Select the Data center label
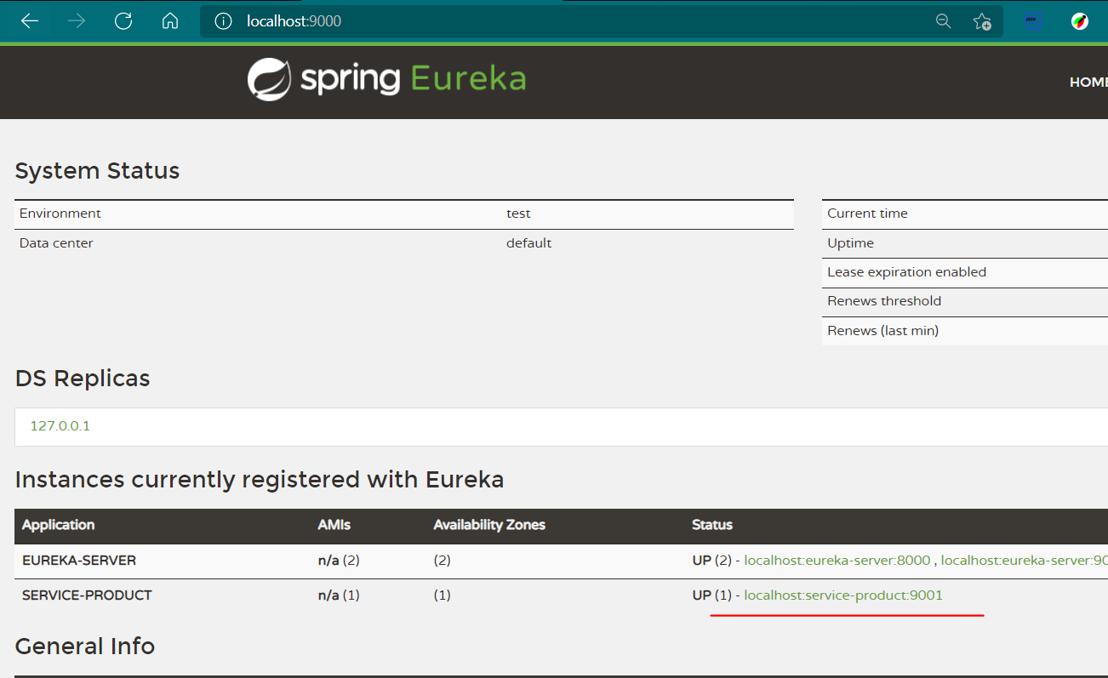 pyautogui.click(x=56, y=243)
